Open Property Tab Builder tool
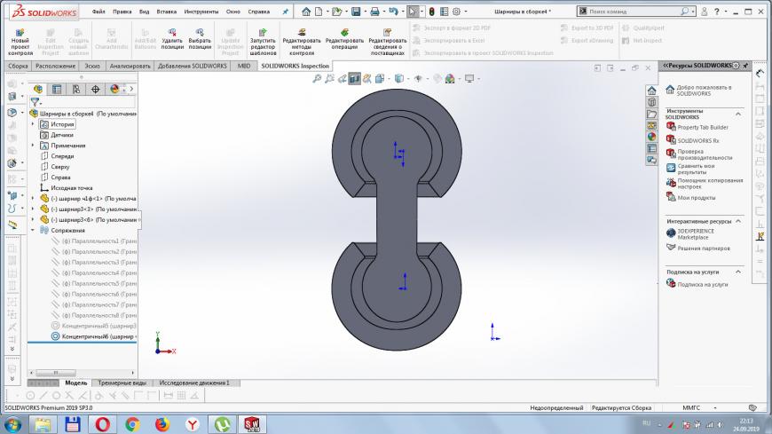This screenshot has height=434, width=772. point(702,127)
